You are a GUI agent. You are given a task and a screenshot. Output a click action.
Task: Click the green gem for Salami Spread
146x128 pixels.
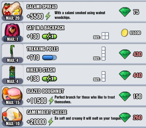click(x=125, y=12)
